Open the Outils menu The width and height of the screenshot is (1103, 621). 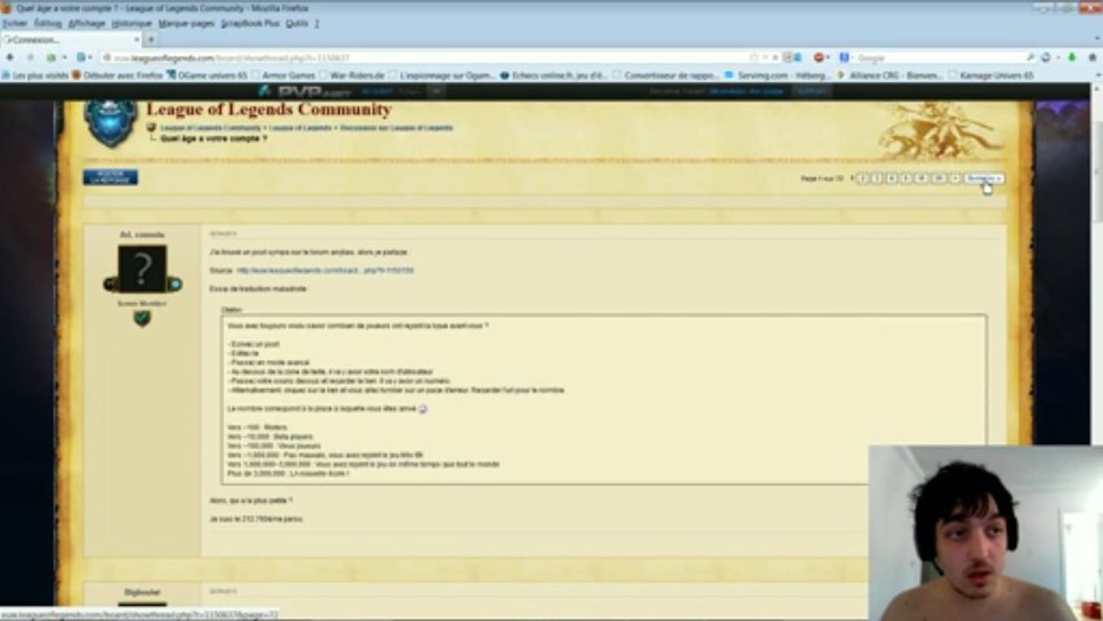[x=296, y=23]
